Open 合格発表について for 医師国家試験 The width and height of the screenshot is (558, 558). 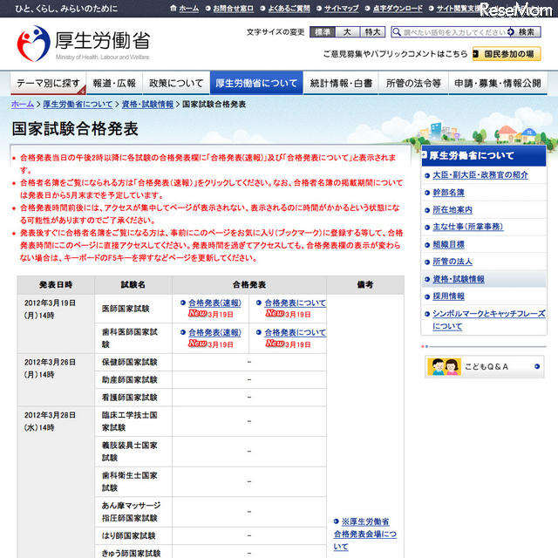[x=295, y=303]
